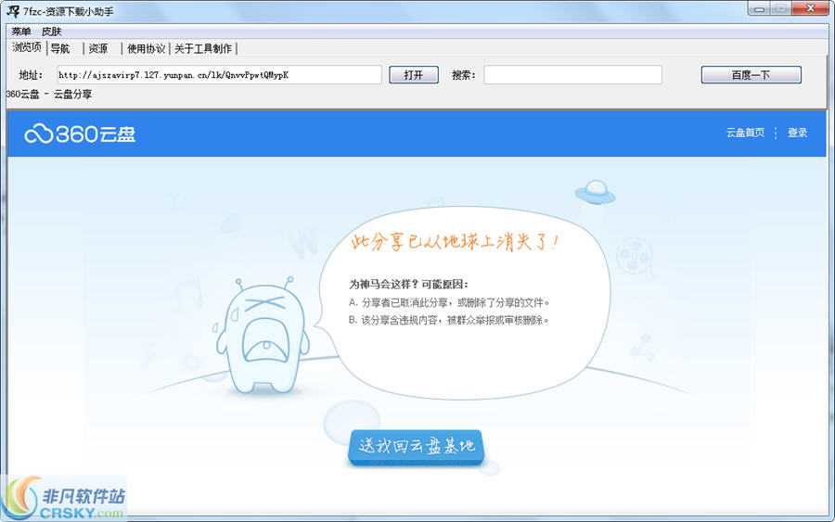The width and height of the screenshot is (835, 522).
Task: Click the 打开 button
Action: [414, 75]
